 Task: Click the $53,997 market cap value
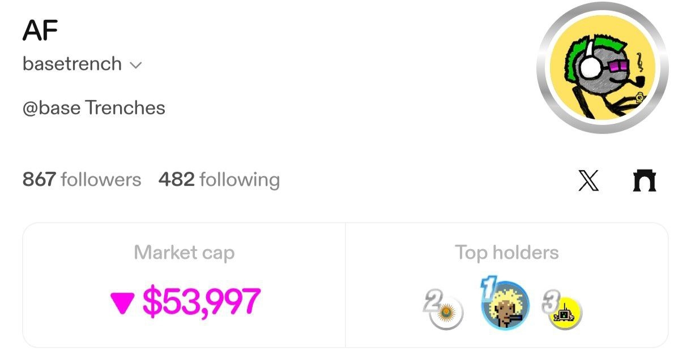click(x=201, y=301)
